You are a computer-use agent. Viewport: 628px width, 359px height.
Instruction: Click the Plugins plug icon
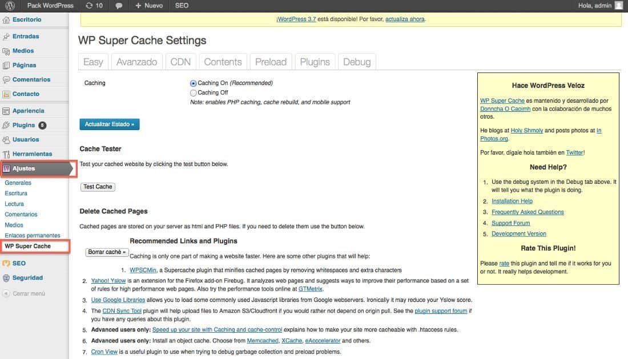pos(6,126)
